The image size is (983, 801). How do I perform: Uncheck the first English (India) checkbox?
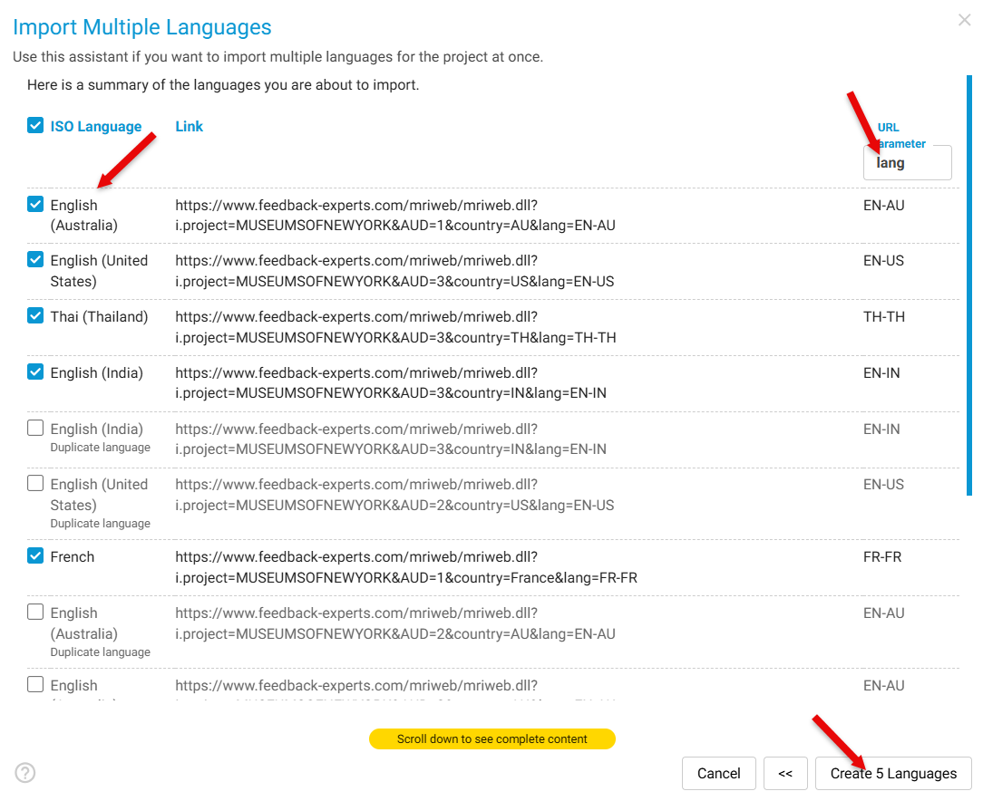pos(35,372)
